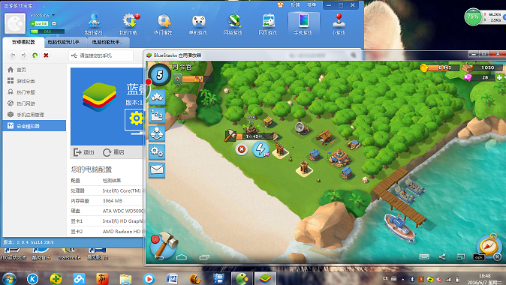
Task: Open the game settings gears button
Action: pos(157,151)
